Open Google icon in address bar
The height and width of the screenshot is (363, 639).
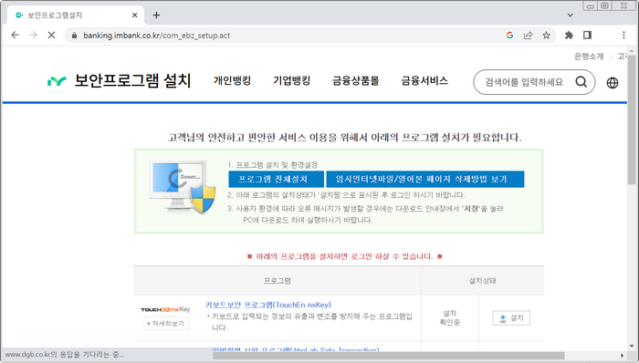tap(509, 36)
